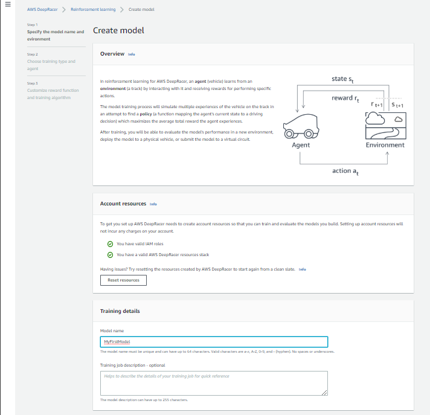Click the Reset resources button
Image resolution: width=430 pixels, height=415 pixels.
point(123,280)
